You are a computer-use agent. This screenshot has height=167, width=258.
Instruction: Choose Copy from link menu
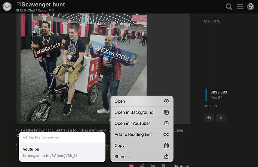point(142,145)
